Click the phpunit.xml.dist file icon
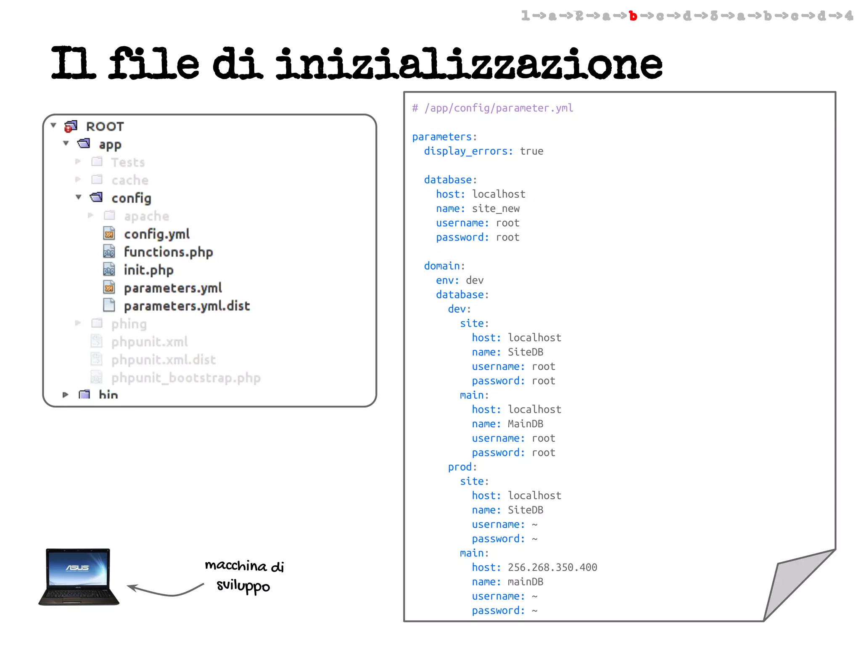 [x=97, y=359]
